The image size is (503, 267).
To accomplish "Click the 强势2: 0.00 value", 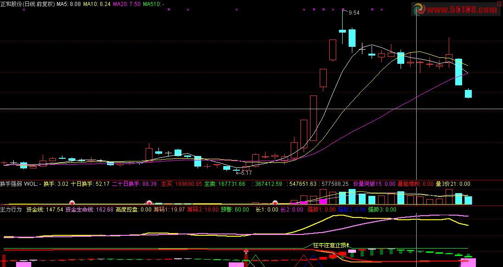I will pos(351,210).
